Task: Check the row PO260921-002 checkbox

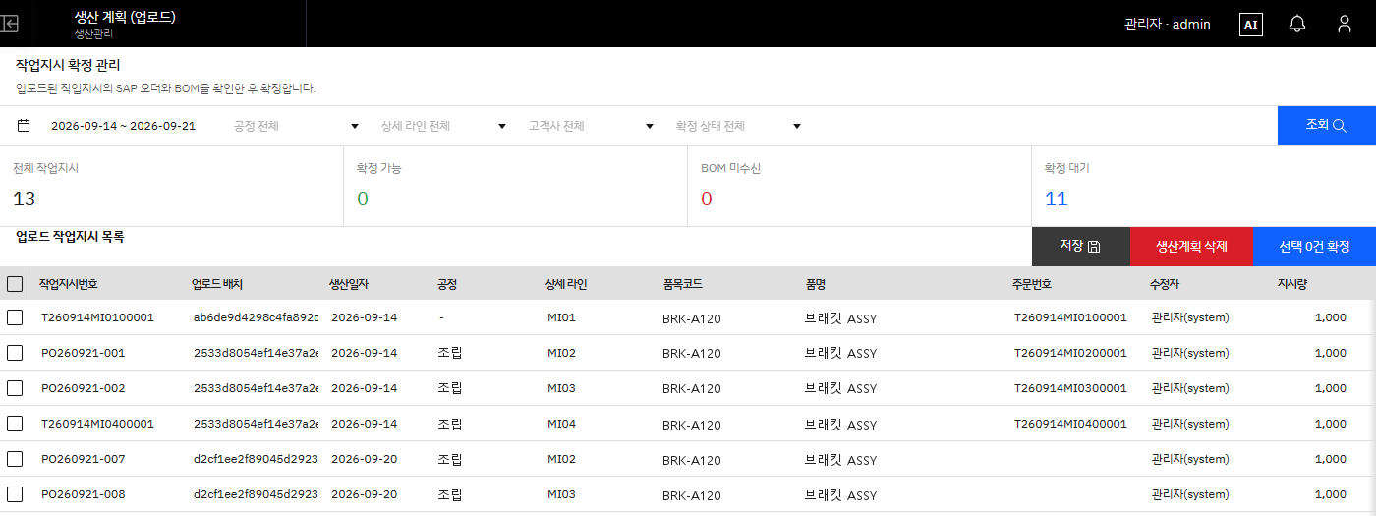Action: click(15, 388)
